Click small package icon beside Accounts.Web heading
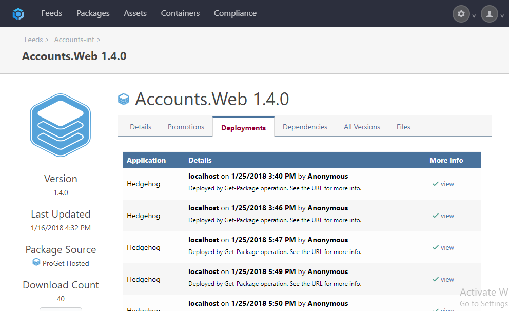This screenshot has height=311, width=509. (x=123, y=99)
